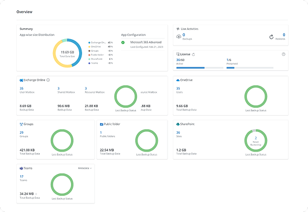Click the License panel icon
The width and height of the screenshot is (308, 212).
178,54
